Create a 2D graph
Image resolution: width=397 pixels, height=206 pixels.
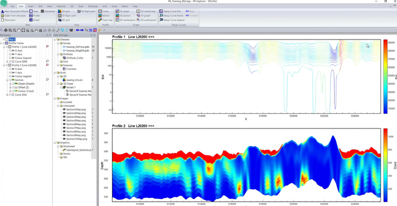(x=123, y=12)
